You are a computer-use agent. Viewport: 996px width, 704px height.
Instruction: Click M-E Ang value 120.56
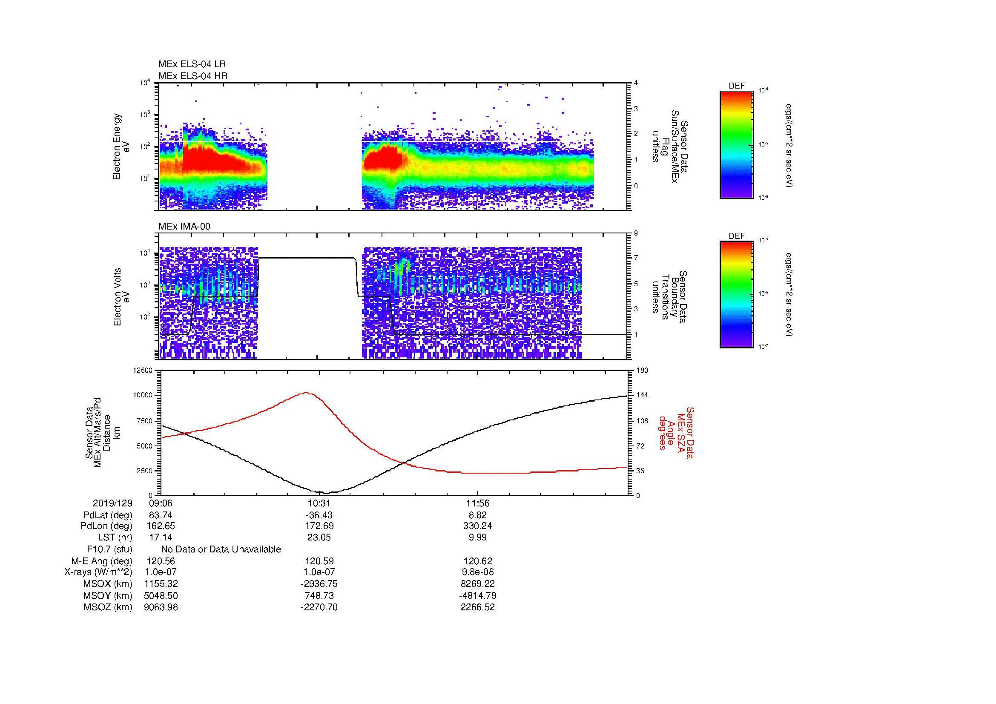click(161, 561)
